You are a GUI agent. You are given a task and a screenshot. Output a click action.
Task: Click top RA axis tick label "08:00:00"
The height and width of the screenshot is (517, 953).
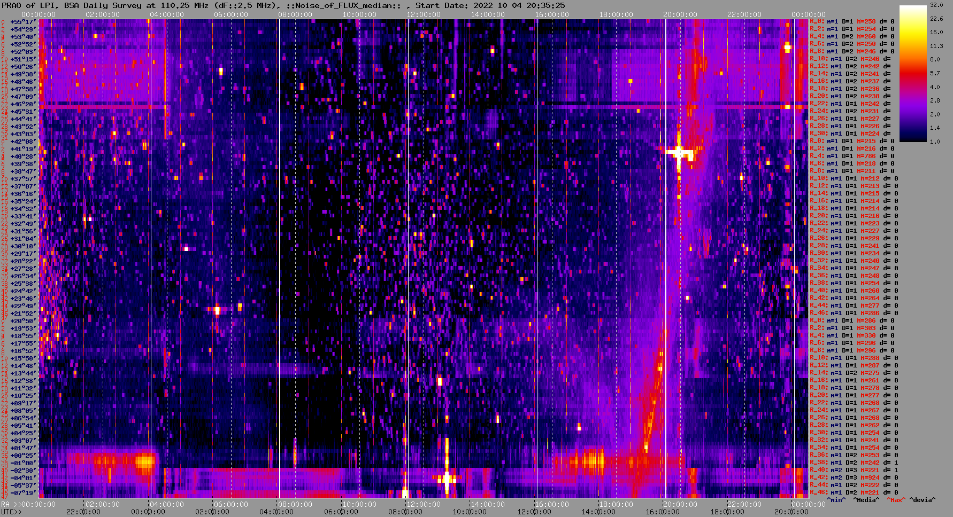pos(295,14)
